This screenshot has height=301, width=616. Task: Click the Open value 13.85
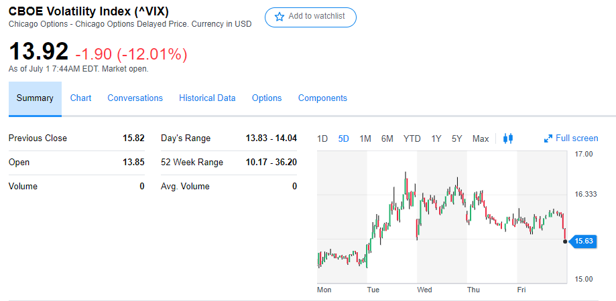pos(133,163)
